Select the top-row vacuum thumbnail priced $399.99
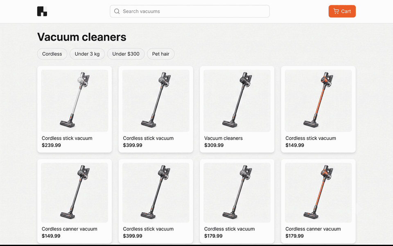Screen dimensions: 393x246 (156, 101)
